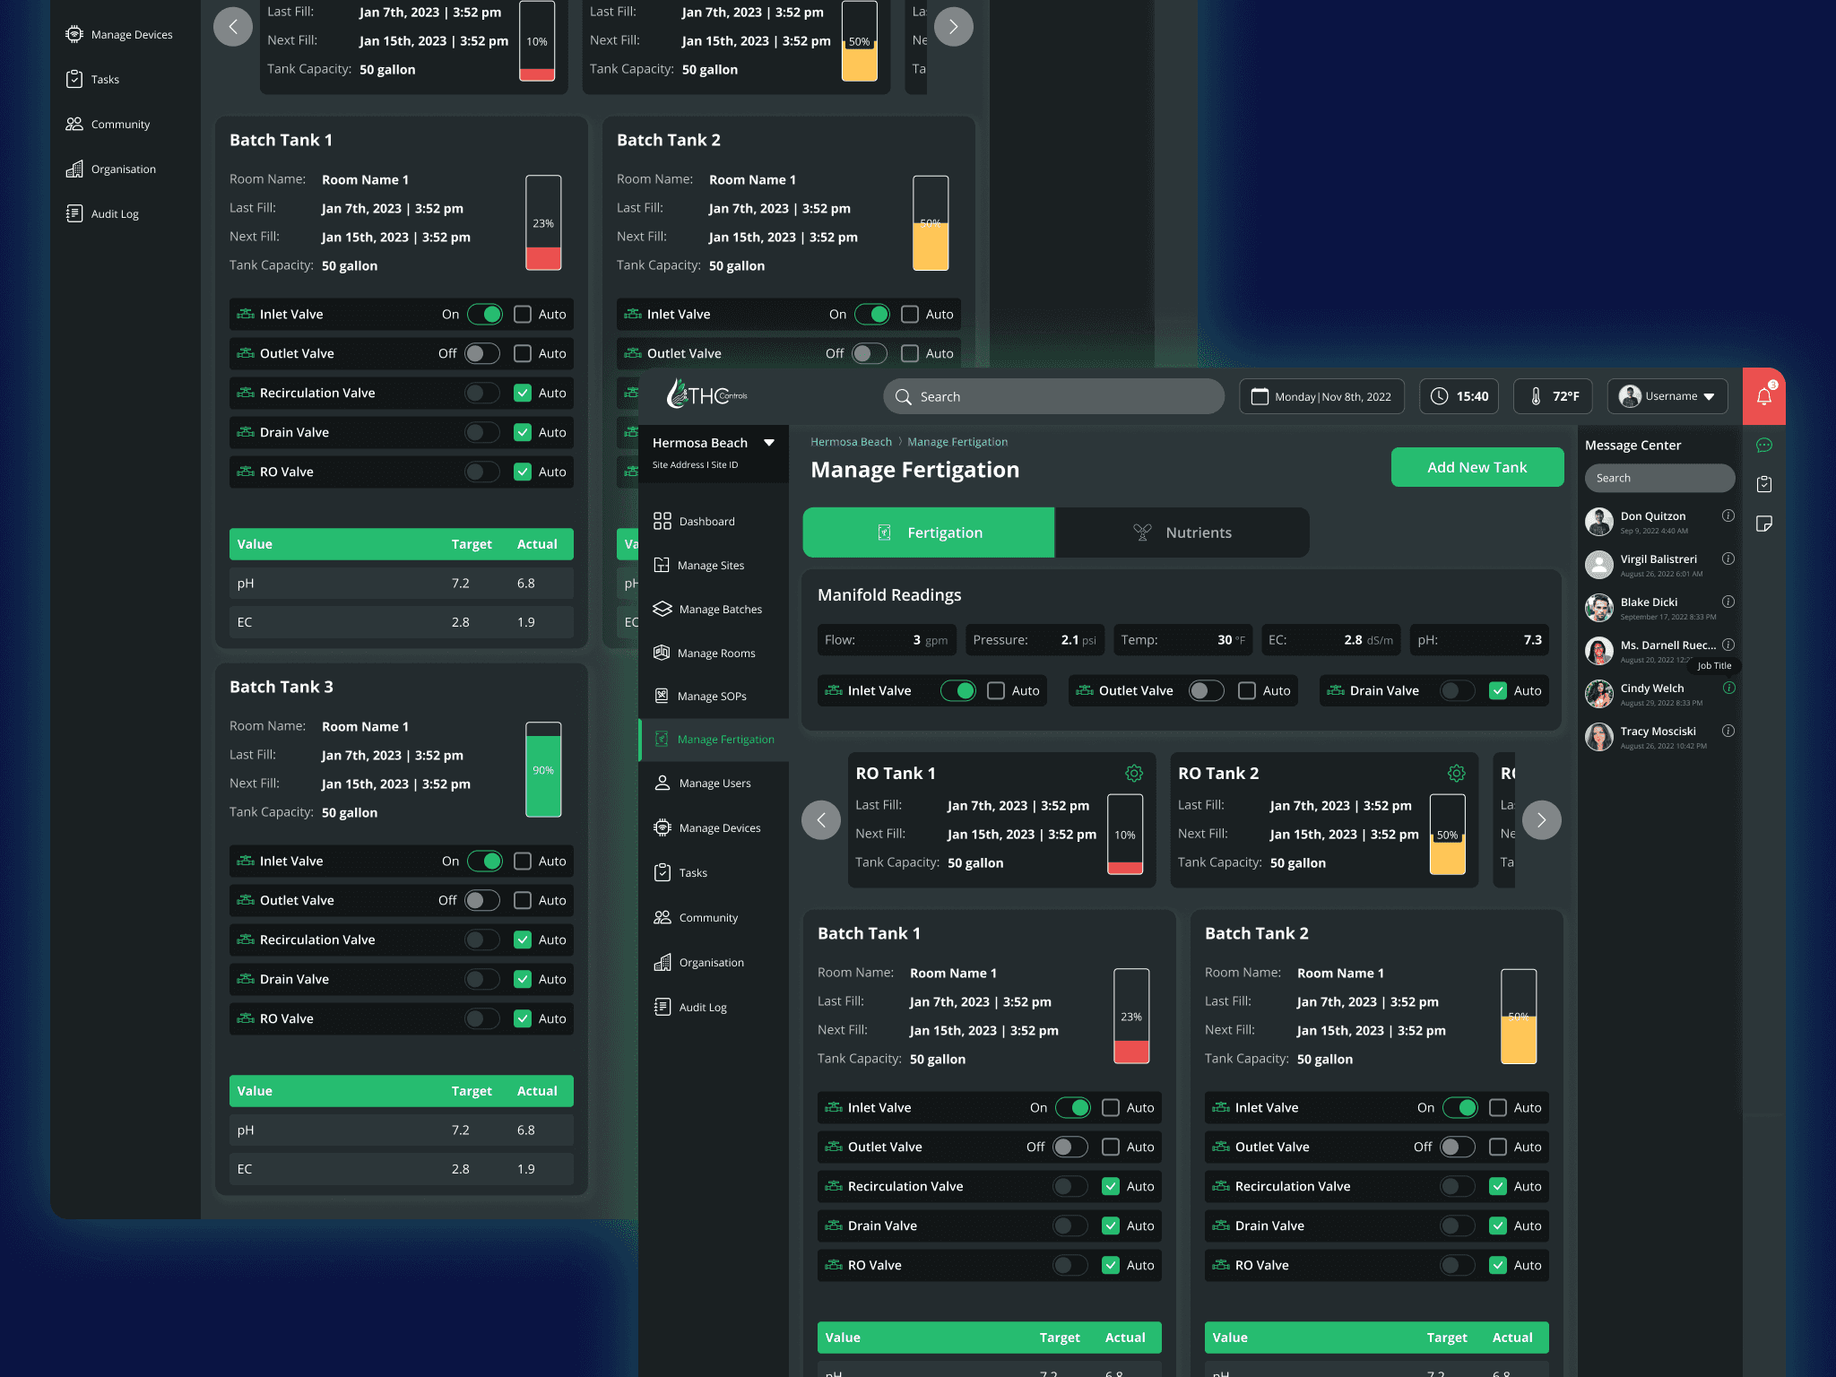Open Ms. Darnell's message thread
This screenshot has width=1836, height=1377.
click(x=1659, y=650)
